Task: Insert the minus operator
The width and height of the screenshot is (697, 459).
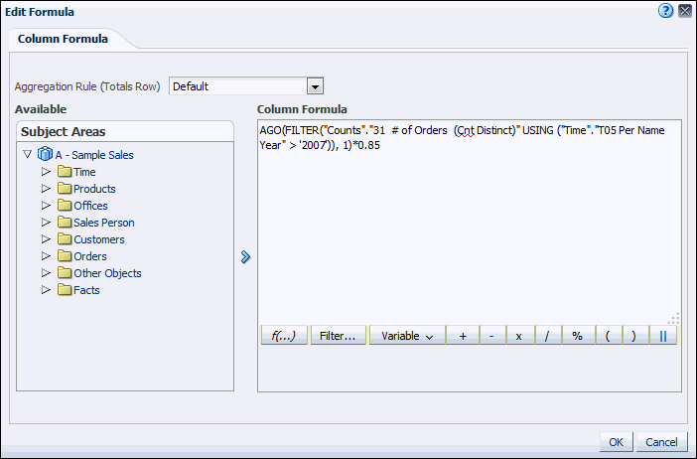Action: pos(491,336)
